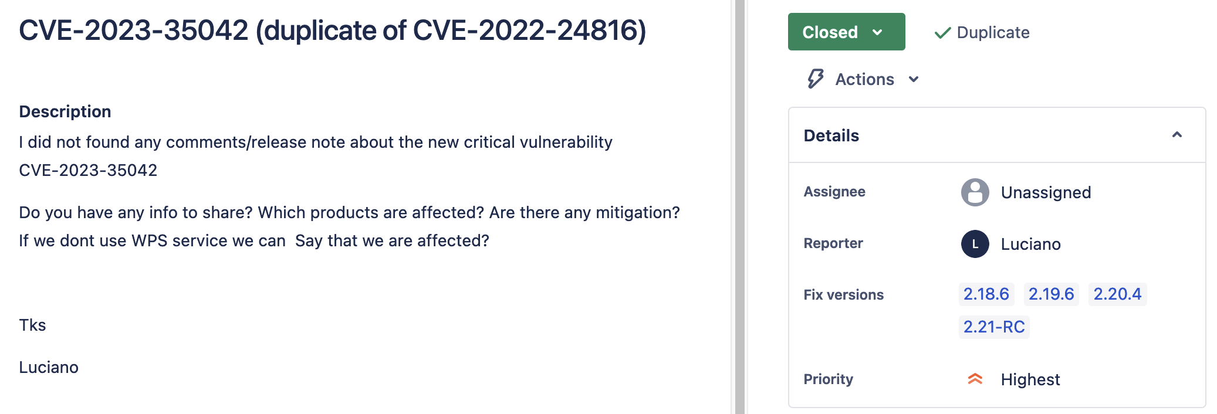Open the Closed status dropdown

(846, 32)
